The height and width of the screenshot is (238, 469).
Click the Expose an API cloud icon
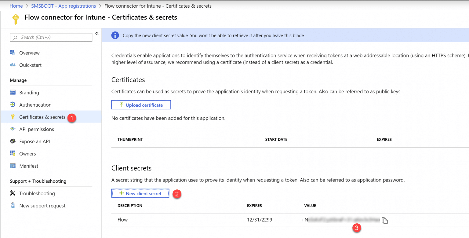13,141
